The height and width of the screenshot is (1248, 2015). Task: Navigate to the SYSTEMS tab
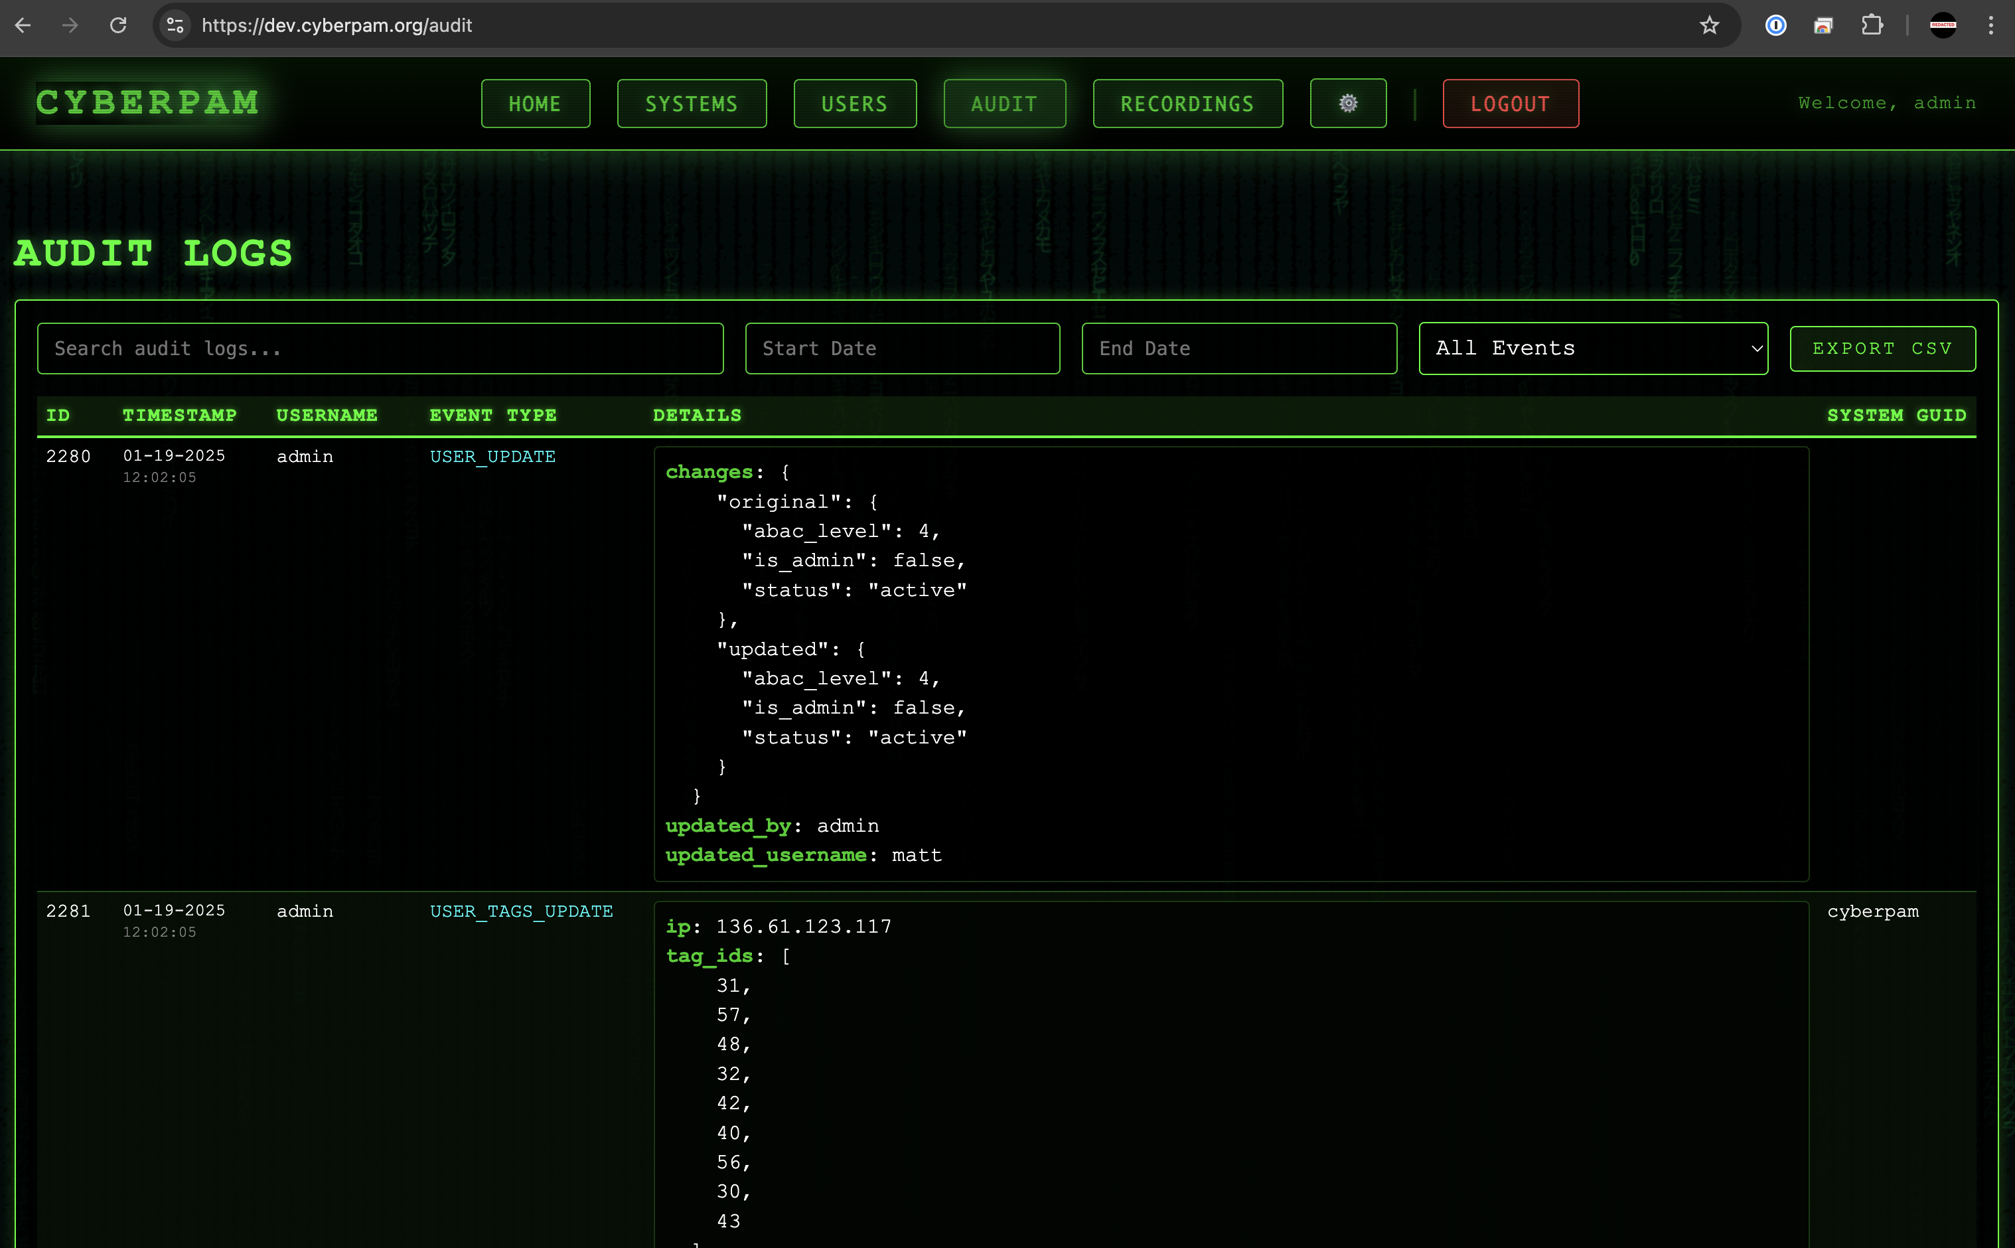coord(692,103)
